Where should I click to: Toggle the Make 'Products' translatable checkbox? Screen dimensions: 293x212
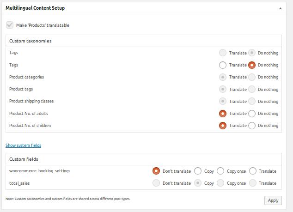point(10,25)
